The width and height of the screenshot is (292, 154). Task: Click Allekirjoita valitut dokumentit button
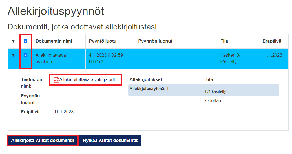(x=43, y=141)
